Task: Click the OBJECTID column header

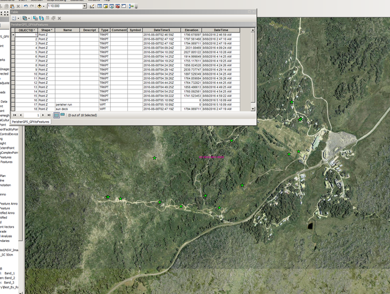Action: point(26,30)
